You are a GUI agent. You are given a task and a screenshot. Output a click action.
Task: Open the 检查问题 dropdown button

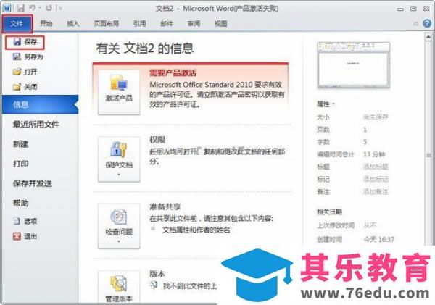pyautogui.click(x=119, y=226)
